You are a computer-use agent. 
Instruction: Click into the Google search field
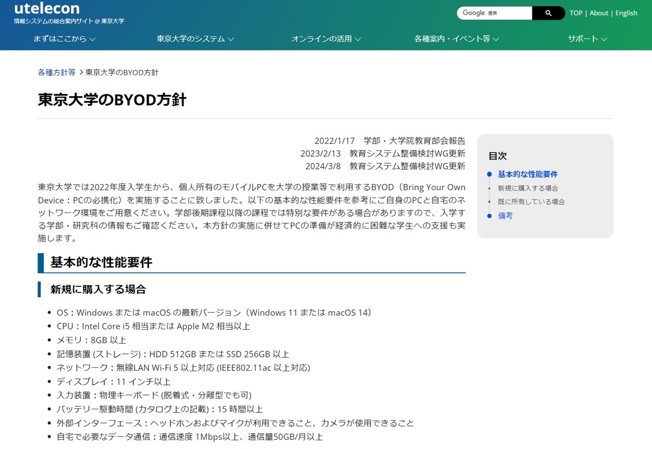pos(494,13)
